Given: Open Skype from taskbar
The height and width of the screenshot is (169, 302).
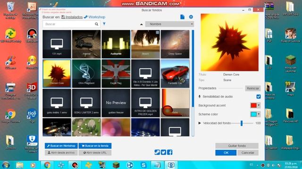Looking at the screenshot, I should click(x=143, y=165).
